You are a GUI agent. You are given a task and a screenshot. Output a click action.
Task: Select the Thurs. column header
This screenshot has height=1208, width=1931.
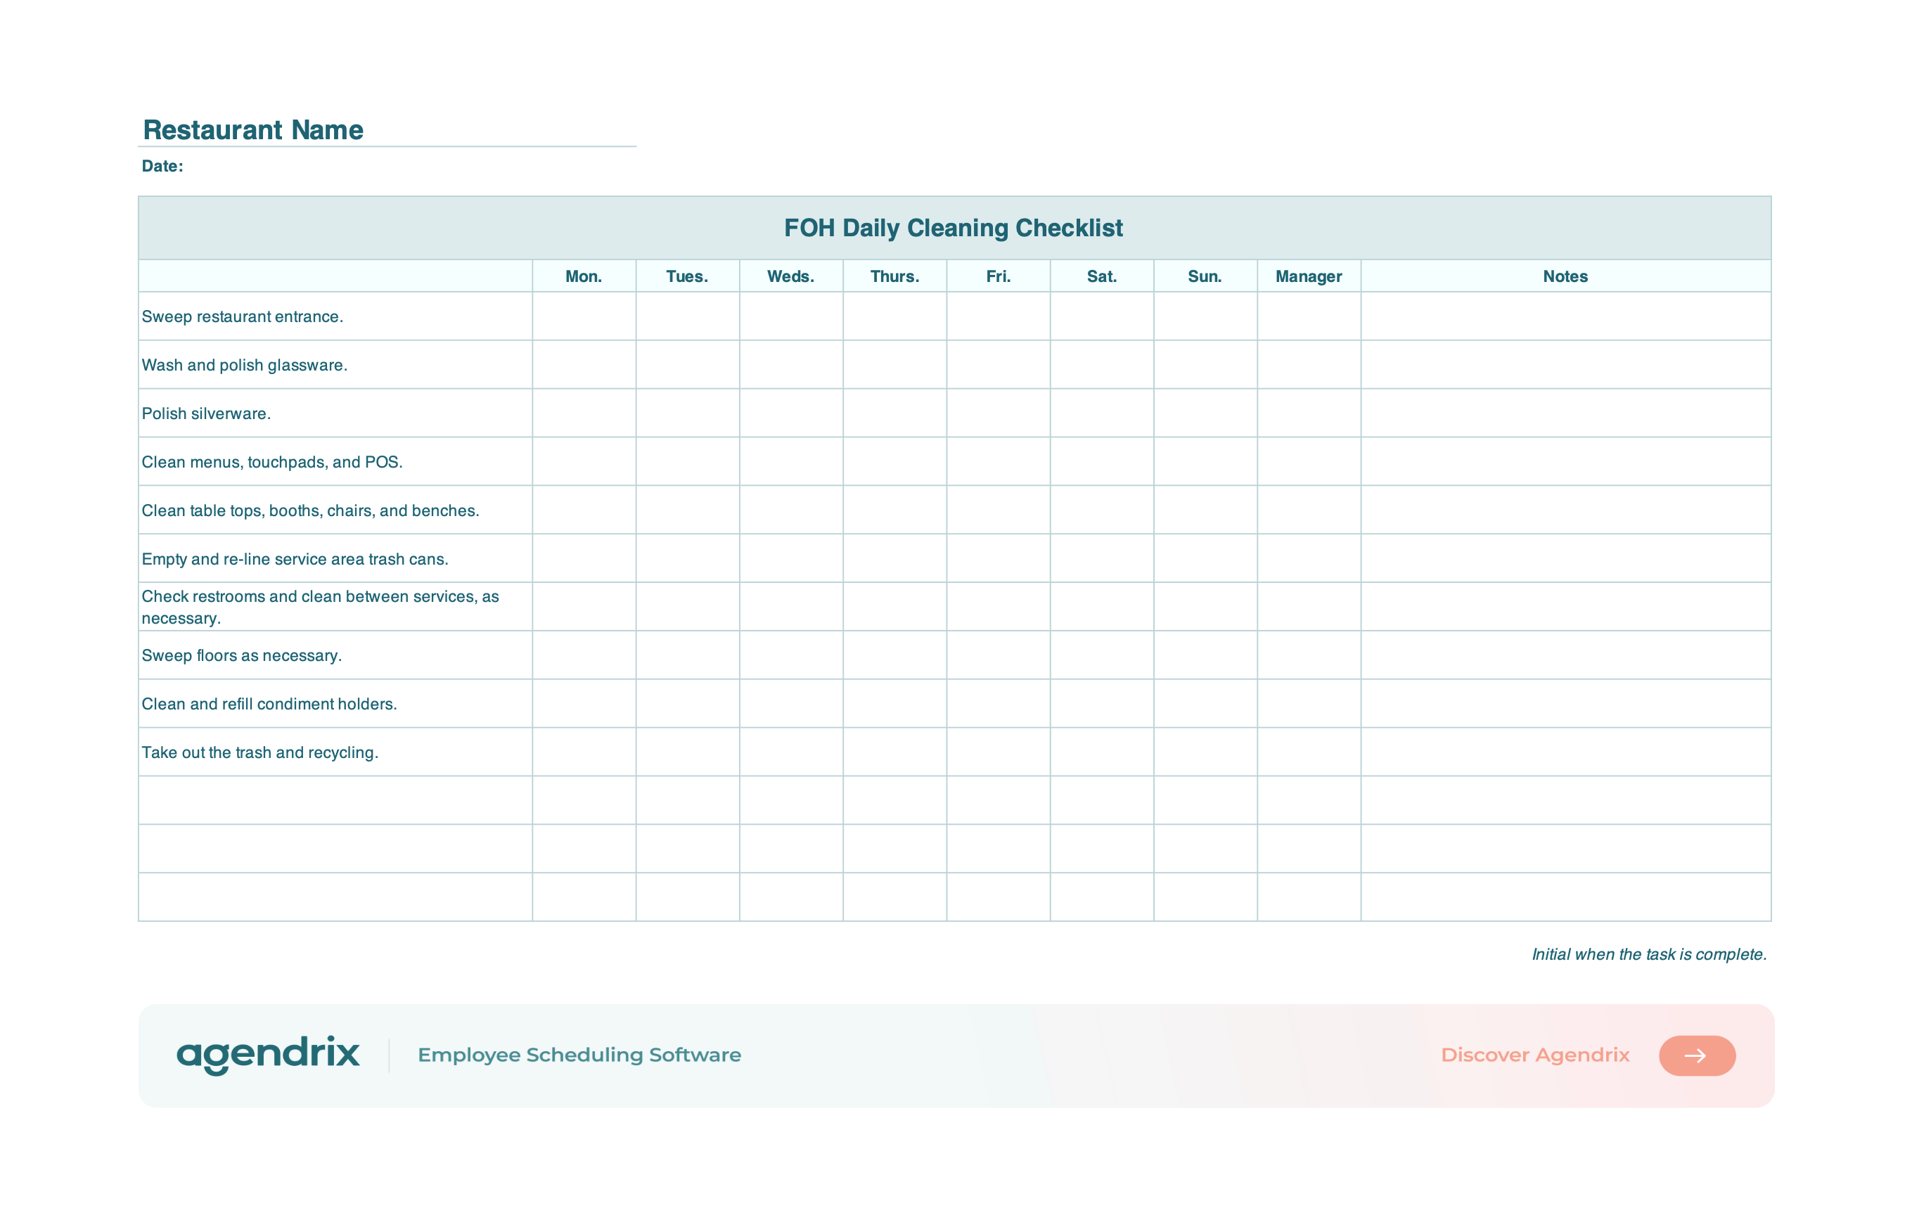[x=894, y=276]
